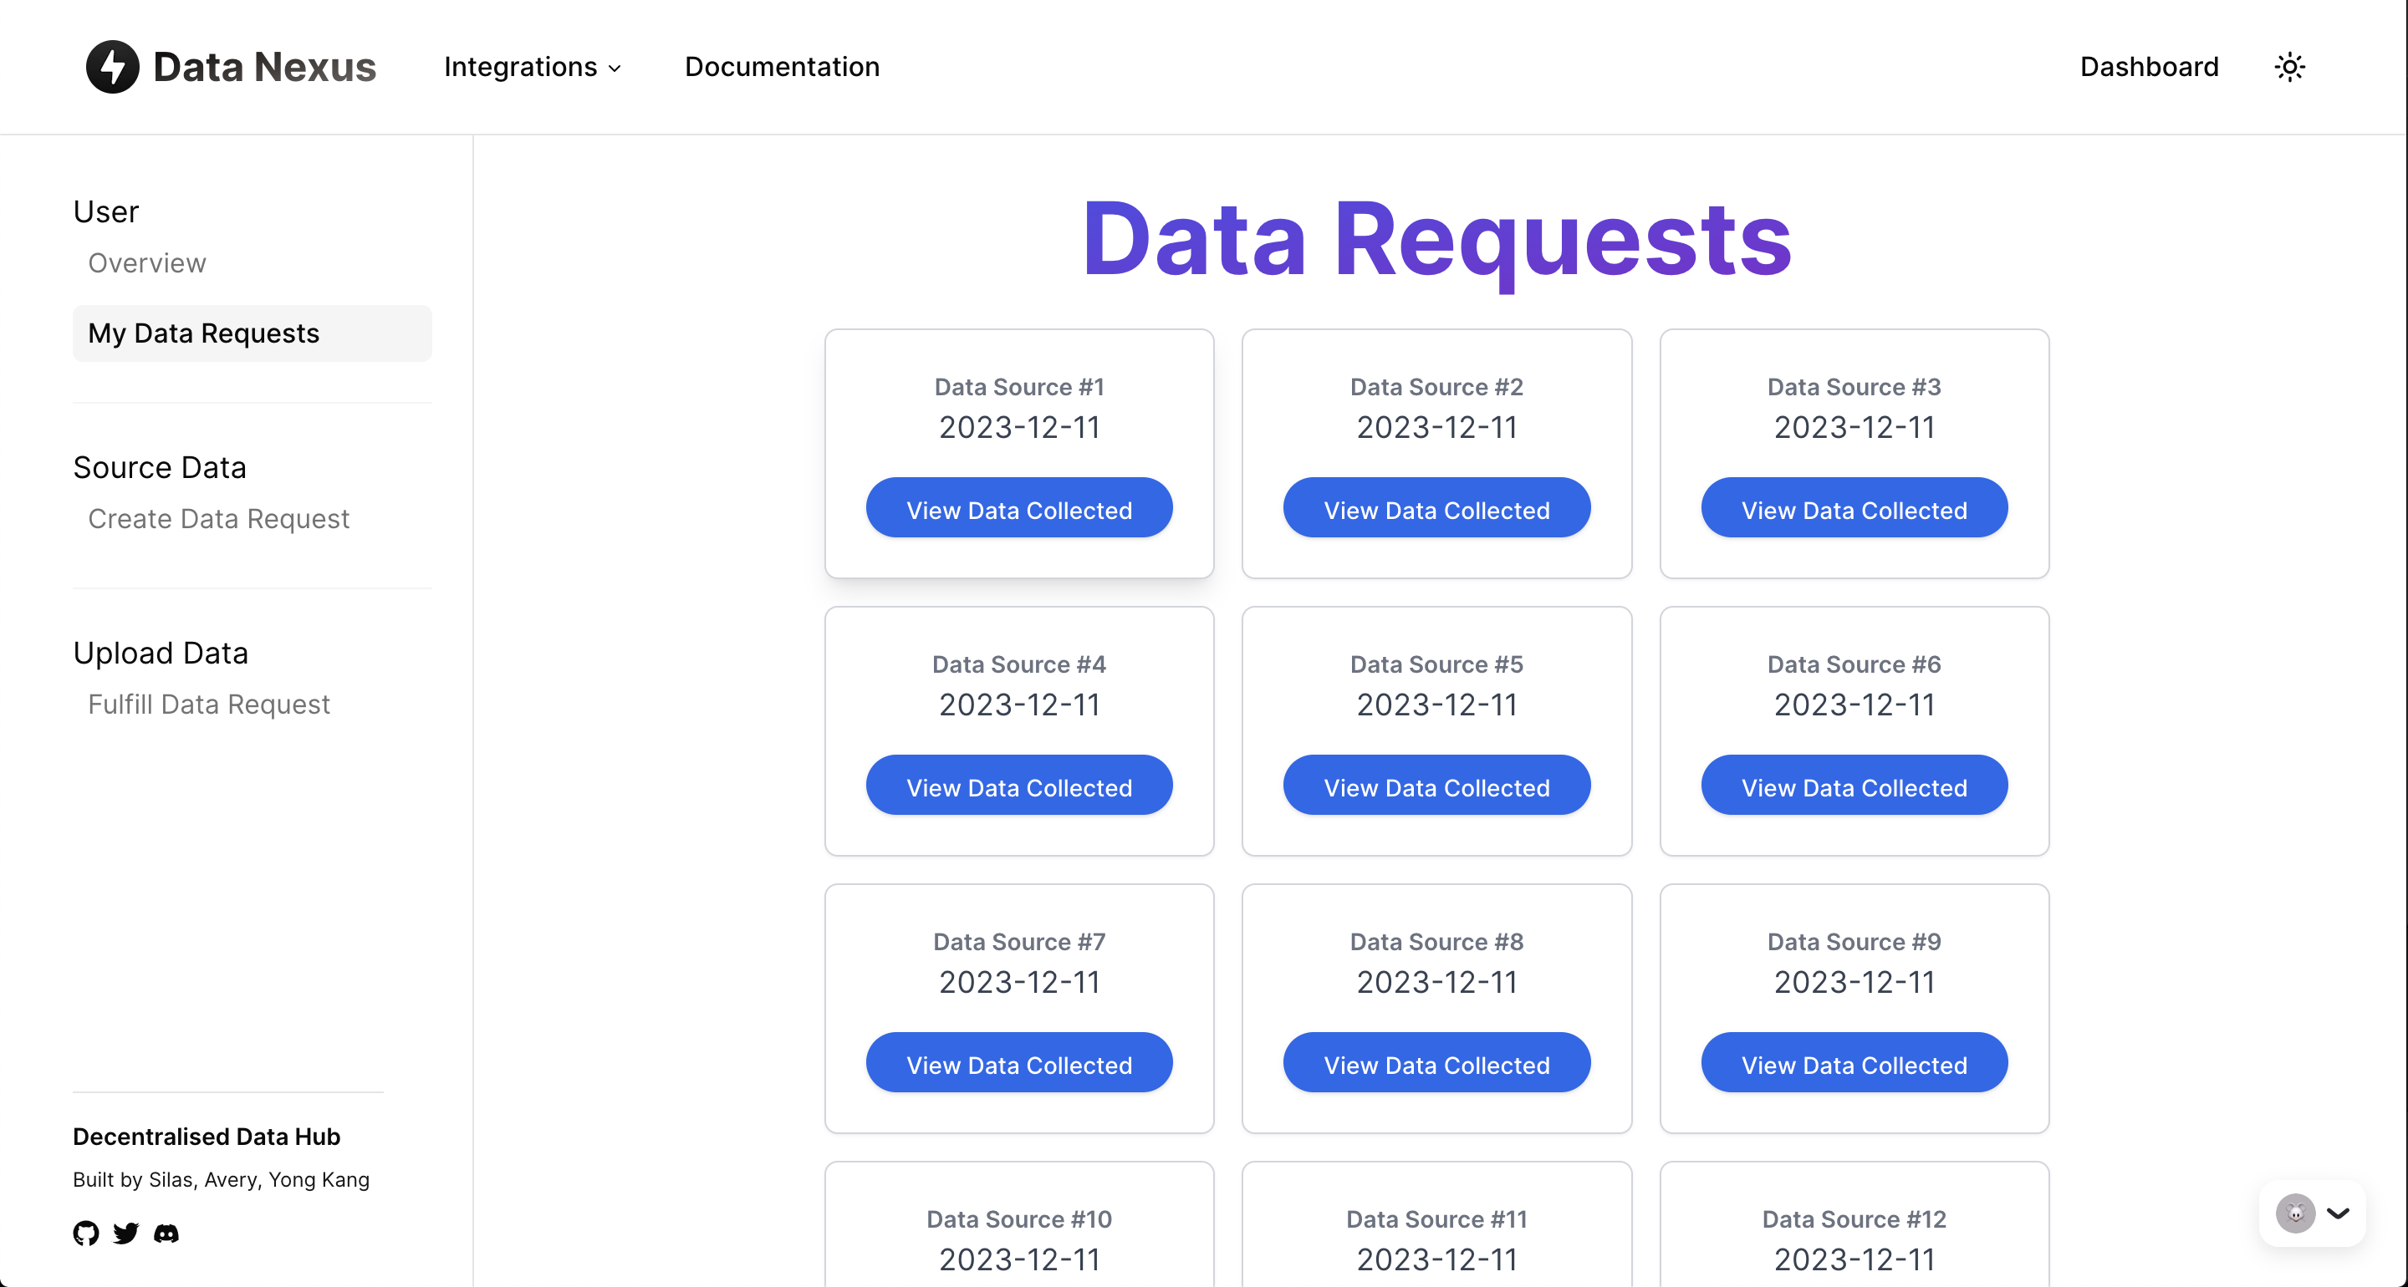
Task: Click the Data Nexus lightning bolt logo
Action: (112, 66)
